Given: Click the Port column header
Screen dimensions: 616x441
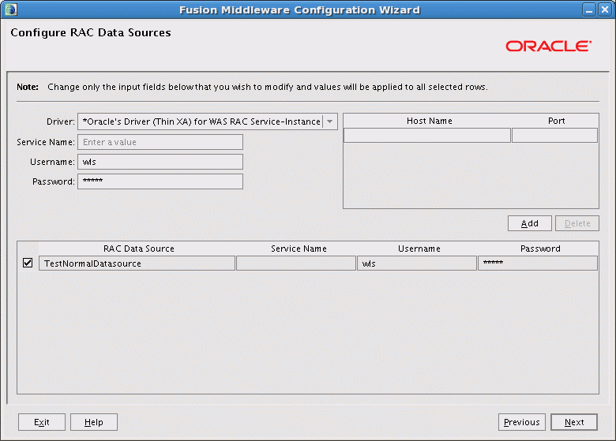Looking at the screenshot, I should pos(556,121).
